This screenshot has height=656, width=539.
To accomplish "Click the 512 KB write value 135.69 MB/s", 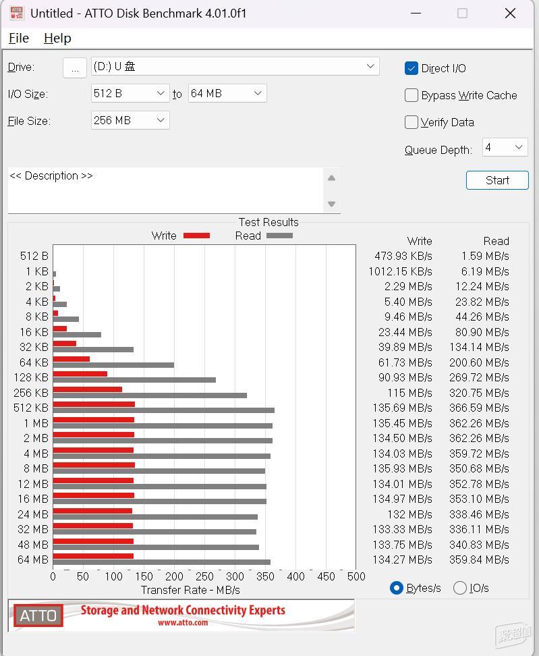I will coord(402,408).
